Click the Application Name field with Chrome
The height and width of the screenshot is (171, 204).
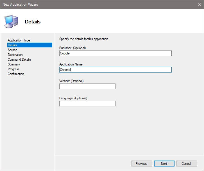point(115,70)
